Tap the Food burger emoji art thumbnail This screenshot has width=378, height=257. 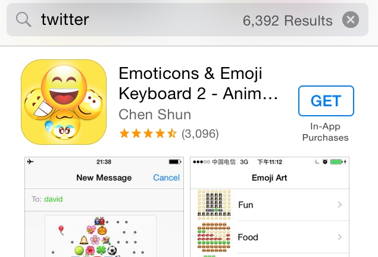click(214, 237)
